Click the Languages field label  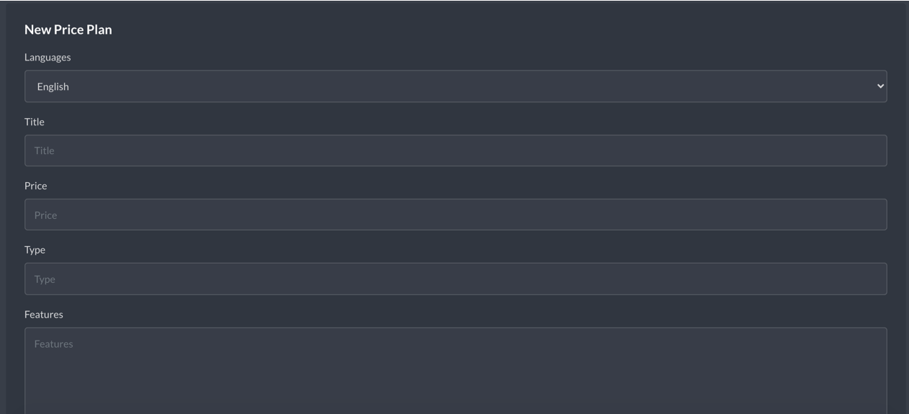(x=48, y=58)
